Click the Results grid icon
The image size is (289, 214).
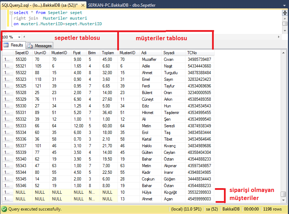click(6, 45)
